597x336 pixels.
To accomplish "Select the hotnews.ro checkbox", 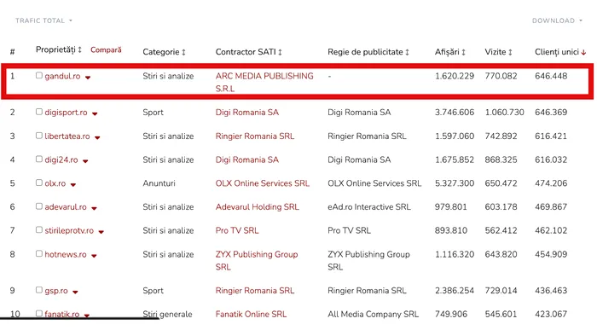I will point(39,253).
